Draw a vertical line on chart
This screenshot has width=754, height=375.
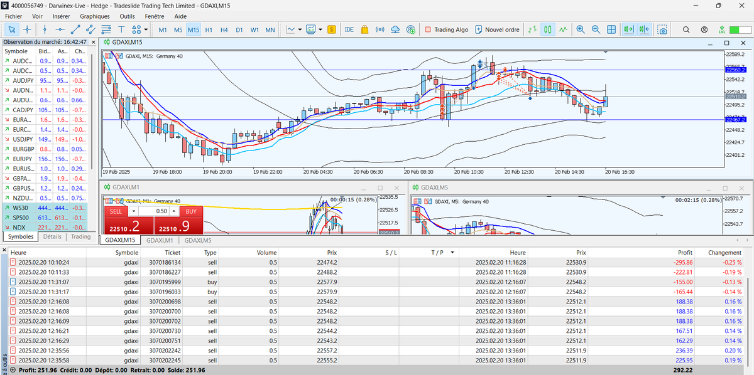coord(45,29)
